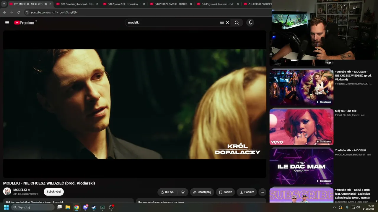Click the 314 tys. subskrybentów text
Viewport: 378px width, 212px height.
pyautogui.click(x=26, y=194)
